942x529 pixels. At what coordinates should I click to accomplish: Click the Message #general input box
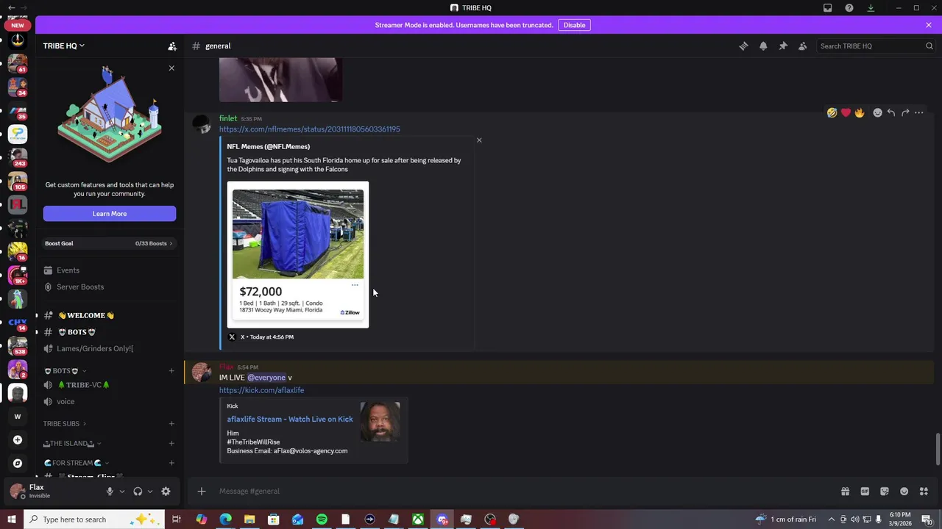pyautogui.click(x=515, y=492)
